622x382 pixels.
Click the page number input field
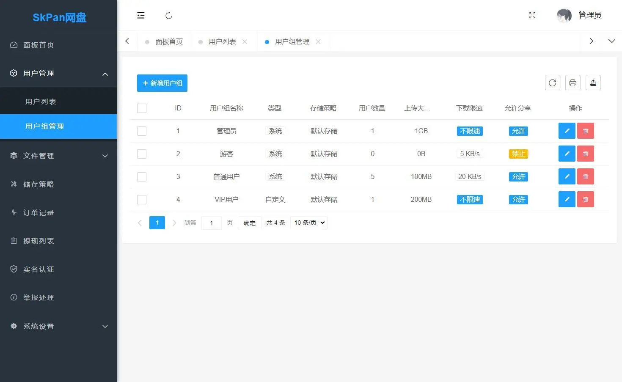(212, 223)
